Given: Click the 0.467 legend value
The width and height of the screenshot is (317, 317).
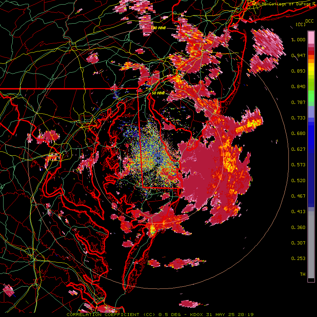Looking at the screenshot, I should click(x=298, y=196).
